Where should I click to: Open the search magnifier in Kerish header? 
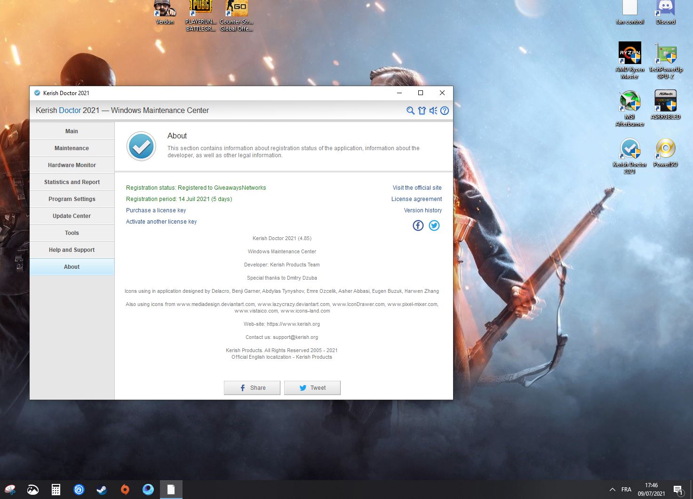[x=410, y=111]
